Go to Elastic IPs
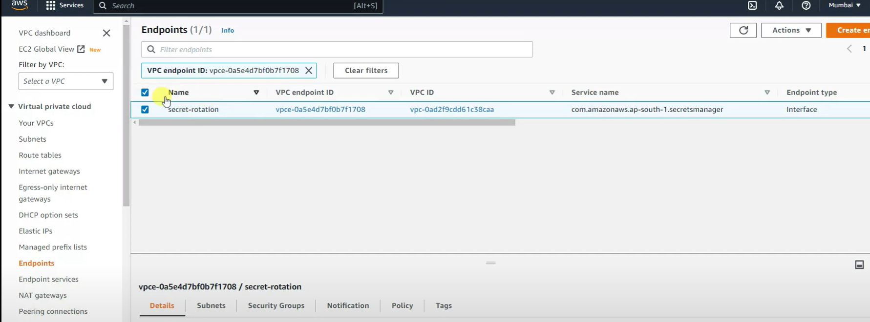The width and height of the screenshot is (870, 322). click(35, 231)
